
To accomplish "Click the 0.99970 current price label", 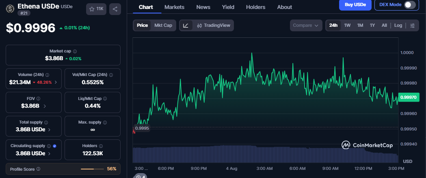I will point(409,97).
